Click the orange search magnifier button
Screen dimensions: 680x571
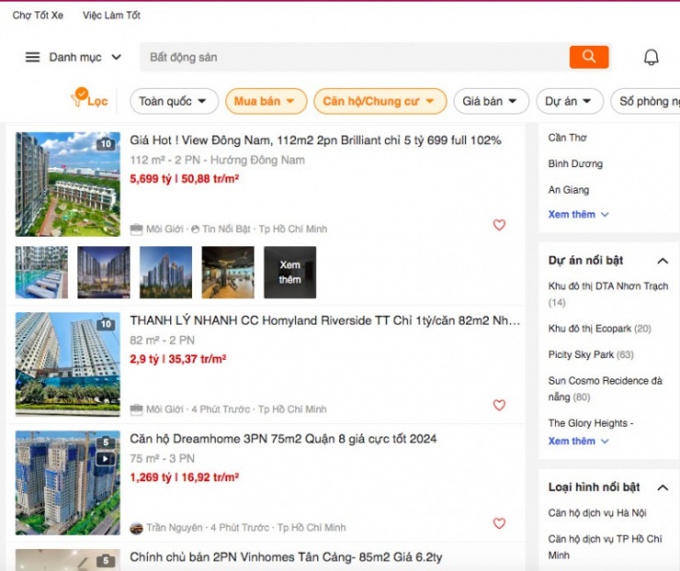tap(588, 57)
